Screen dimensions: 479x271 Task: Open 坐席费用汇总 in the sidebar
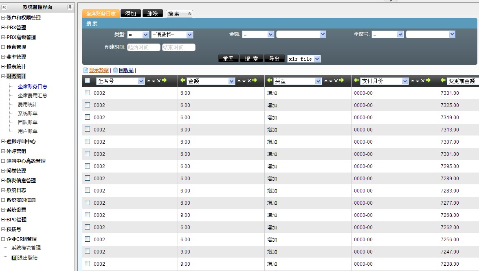pos(33,96)
